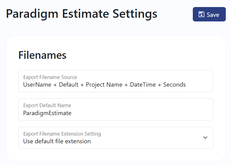The width and height of the screenshot is (231, 165).
Task: Click the 'Export Filename Source' label
Action: coord(50,77)
